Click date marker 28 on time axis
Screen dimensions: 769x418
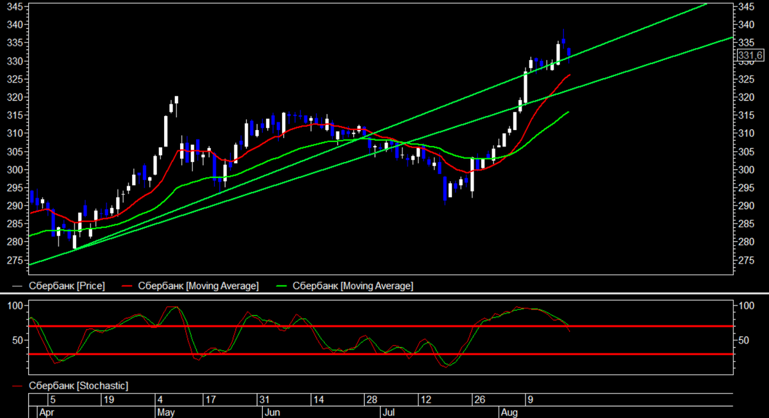371,400
